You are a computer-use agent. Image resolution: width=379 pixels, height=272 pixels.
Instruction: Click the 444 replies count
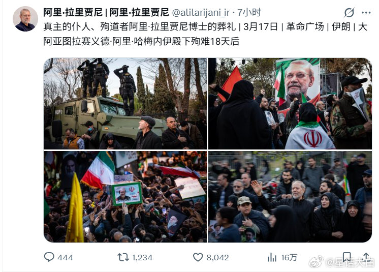point(65,257)
